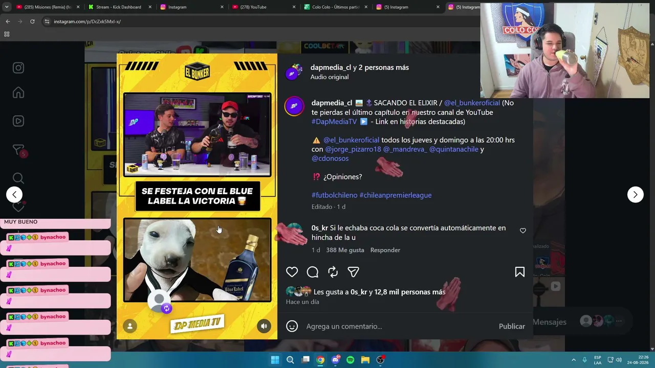Open the @cdonosos profile mention

coord(330,158)
